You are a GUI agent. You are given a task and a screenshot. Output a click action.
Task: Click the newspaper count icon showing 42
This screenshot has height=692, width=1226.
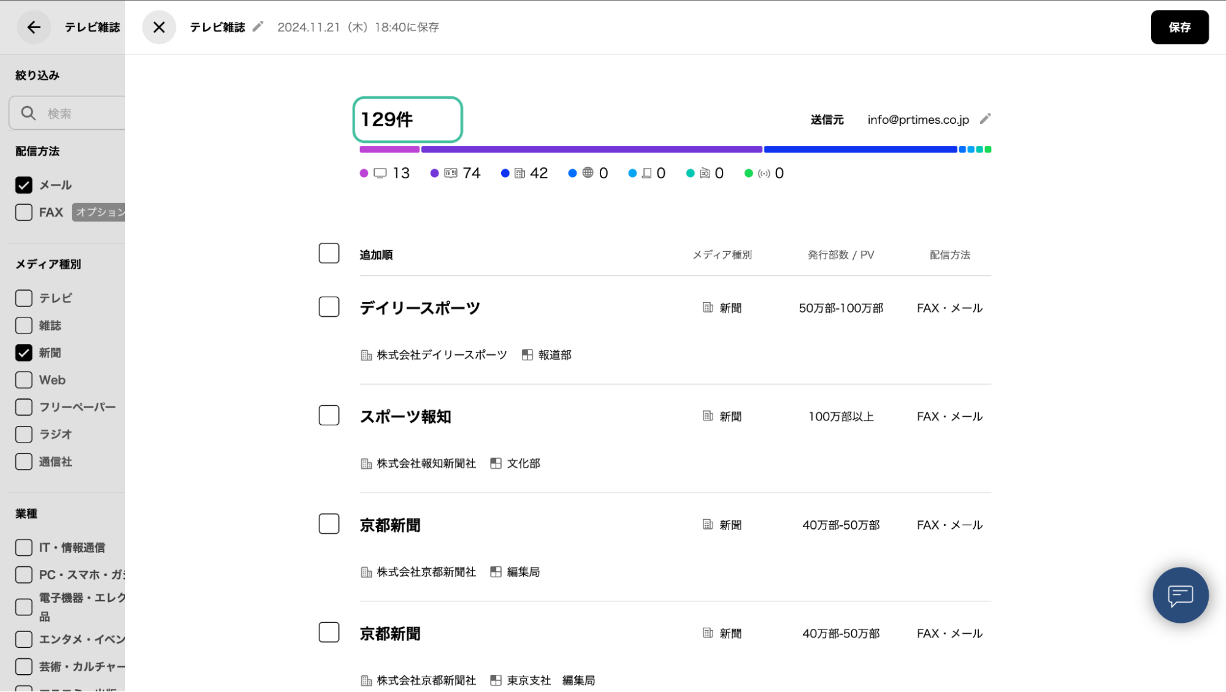520,173
